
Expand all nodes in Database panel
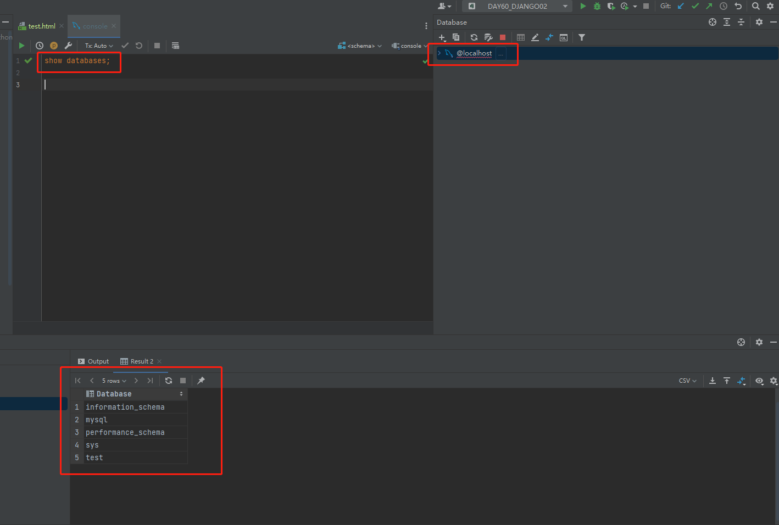click(727, 22)
